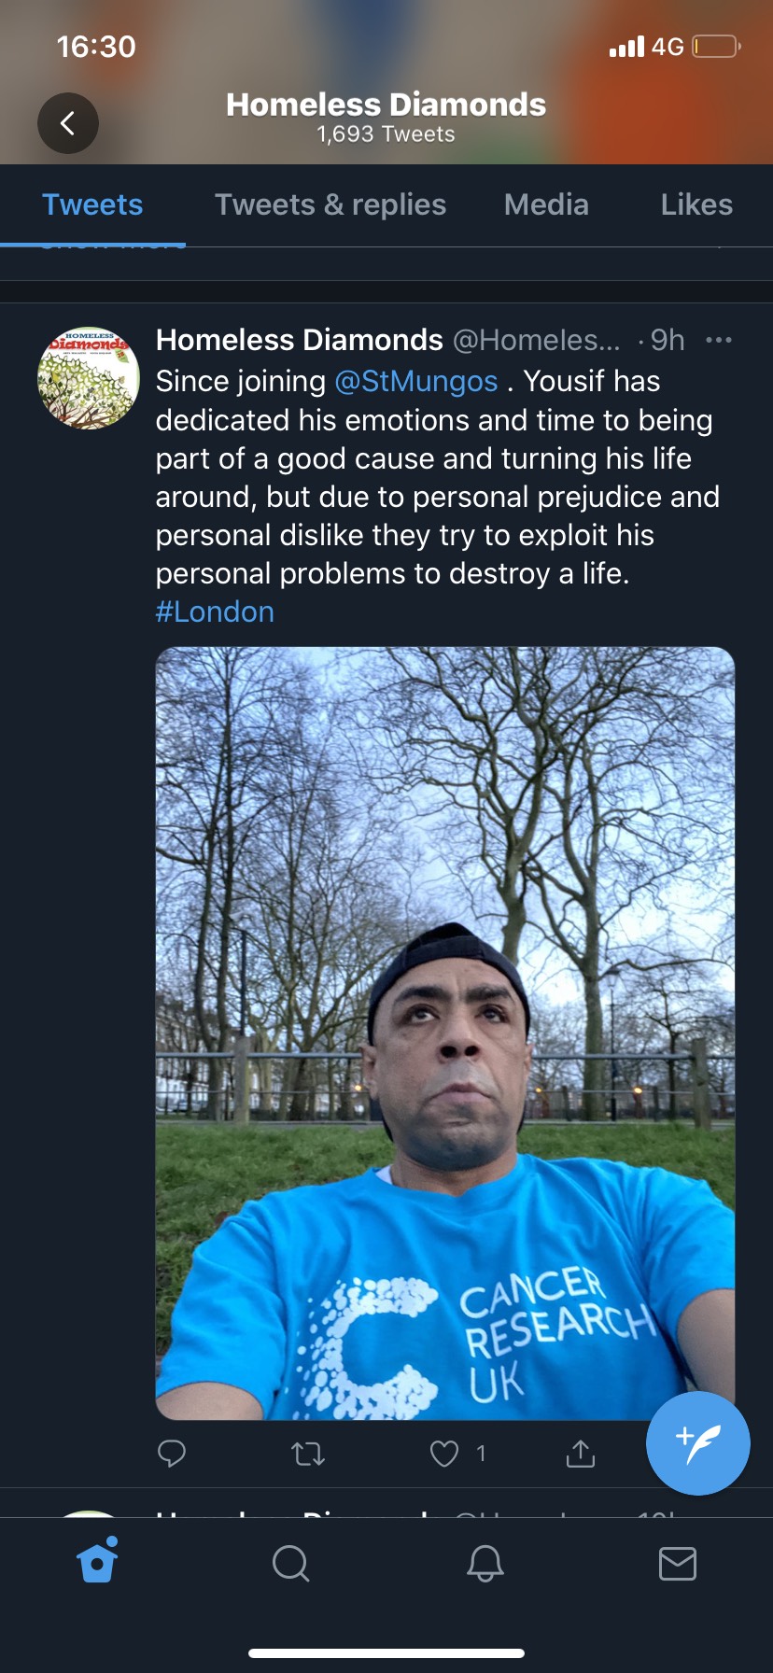Share the tweet via share icon

coord(580,1453)
